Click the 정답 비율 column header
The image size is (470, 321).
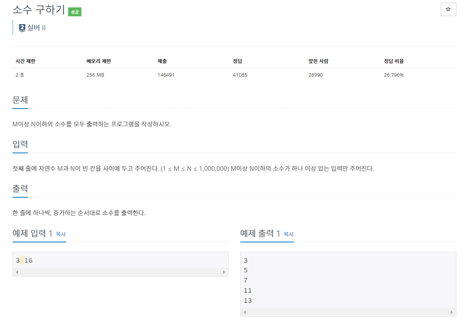(394, 61)
